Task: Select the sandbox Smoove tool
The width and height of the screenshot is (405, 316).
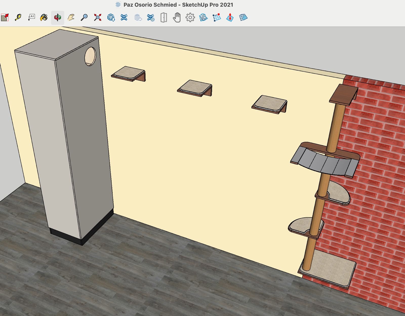Action: (x=230, y=17)
